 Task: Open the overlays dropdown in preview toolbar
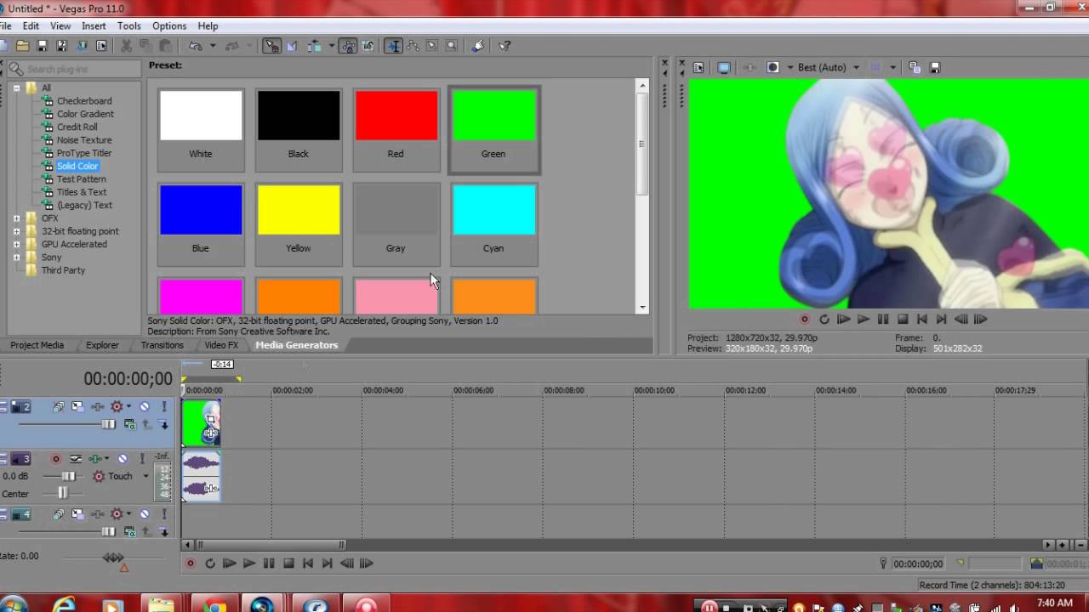[892, 67]
